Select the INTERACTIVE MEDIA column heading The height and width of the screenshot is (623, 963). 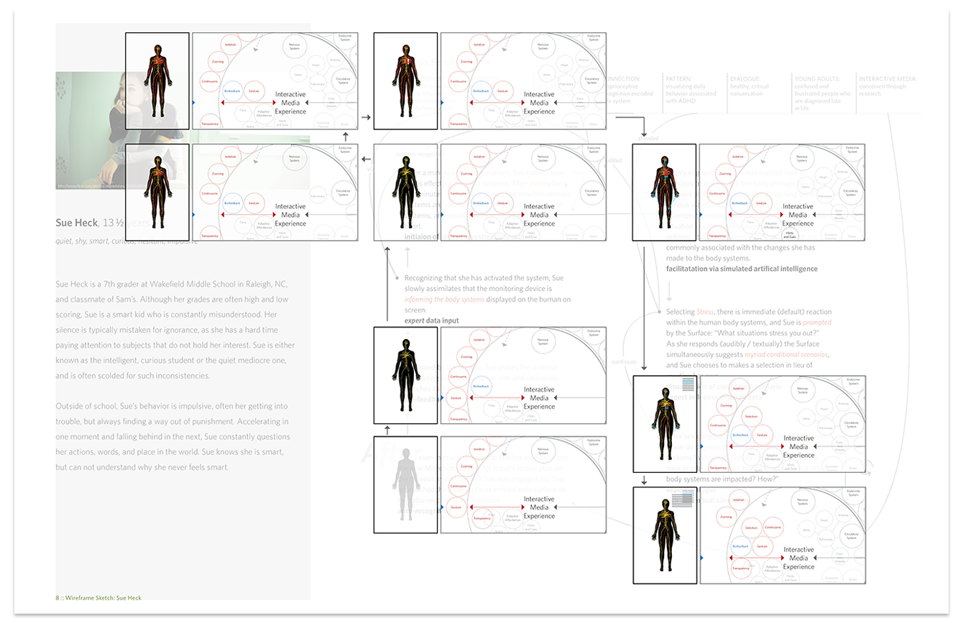click(x=888, y=78)
